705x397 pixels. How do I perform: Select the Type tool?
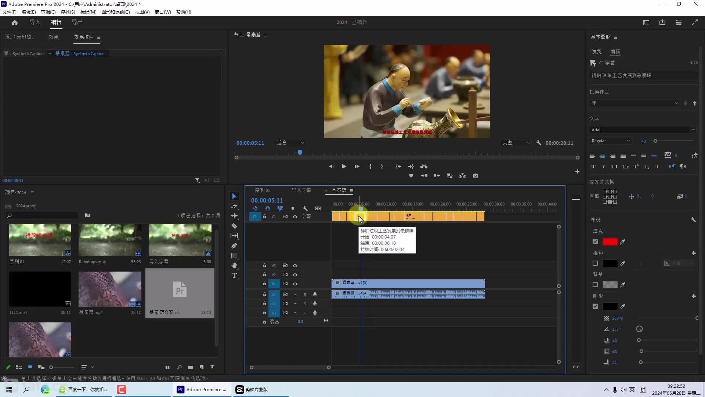click(234, 275)
